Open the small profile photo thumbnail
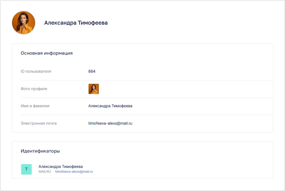This screenshot has width=285, height=191. [x=93, y=89]
